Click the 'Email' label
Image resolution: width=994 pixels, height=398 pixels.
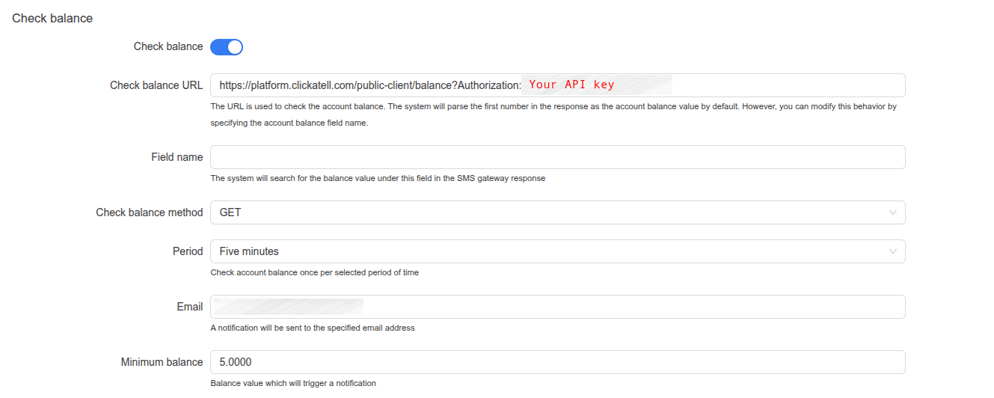point(190,307)
